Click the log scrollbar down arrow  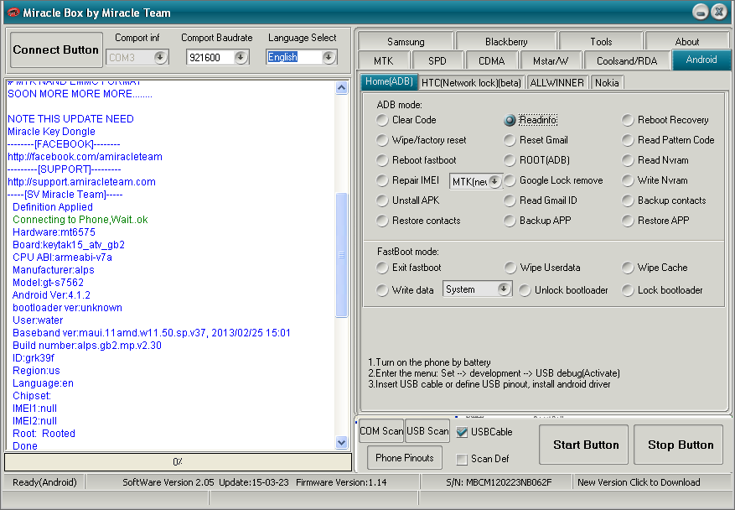342,442
